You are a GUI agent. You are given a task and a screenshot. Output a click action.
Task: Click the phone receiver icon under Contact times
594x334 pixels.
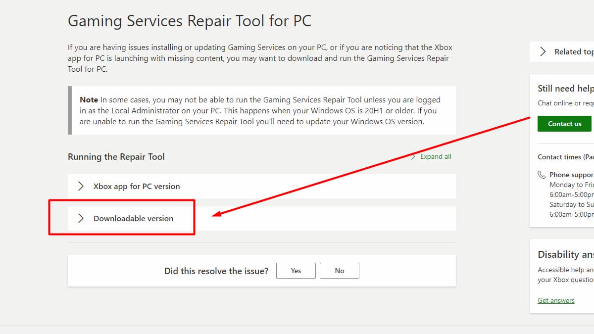click(x=542, y=174)
